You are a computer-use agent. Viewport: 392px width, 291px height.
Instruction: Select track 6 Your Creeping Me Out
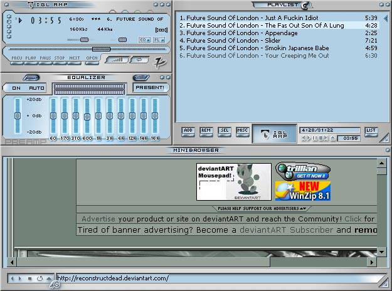click(x=278, y=55)
